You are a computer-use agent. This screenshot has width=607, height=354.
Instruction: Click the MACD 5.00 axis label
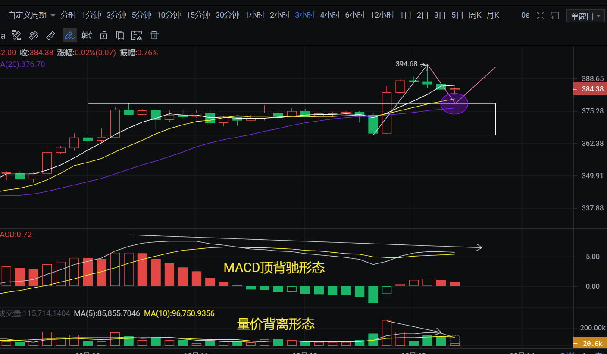(592, 257)
